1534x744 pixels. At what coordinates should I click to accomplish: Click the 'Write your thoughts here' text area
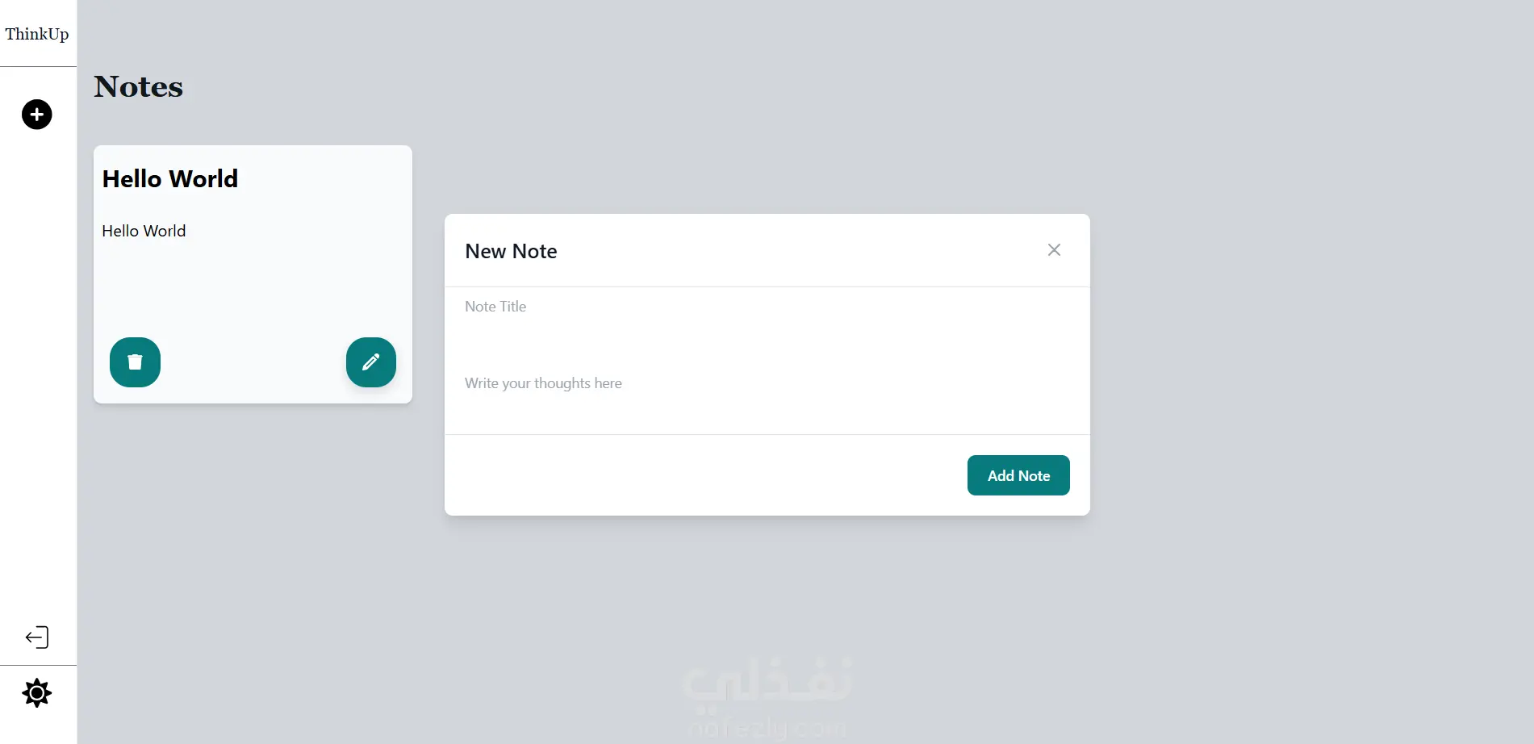coord(767,384)
